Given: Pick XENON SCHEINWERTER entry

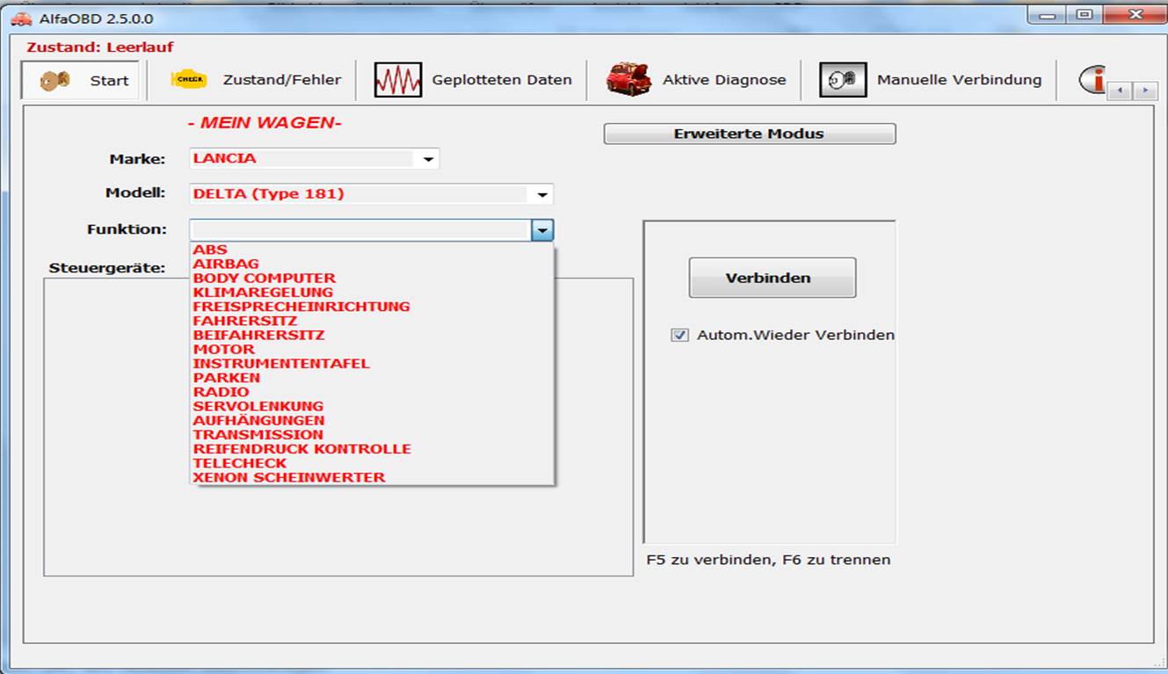Looking at the screenshot, I should tap(288, 477).
